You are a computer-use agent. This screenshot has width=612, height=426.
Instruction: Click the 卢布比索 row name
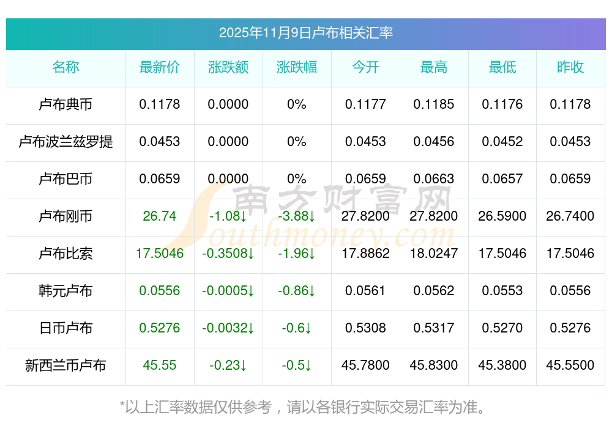pyautogui.click(x=65, y=254)
